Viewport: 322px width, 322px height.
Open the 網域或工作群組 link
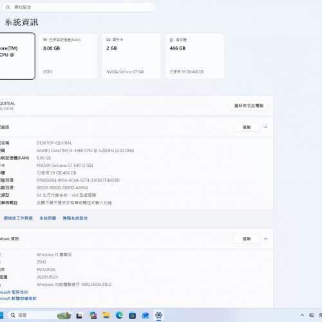click(x=18, y=218)
